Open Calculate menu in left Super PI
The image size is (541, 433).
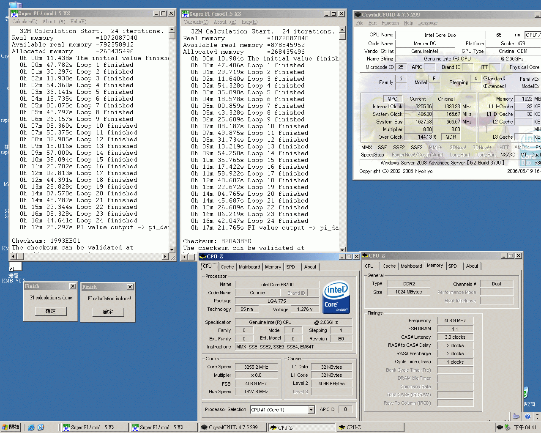tap(25, 22)
